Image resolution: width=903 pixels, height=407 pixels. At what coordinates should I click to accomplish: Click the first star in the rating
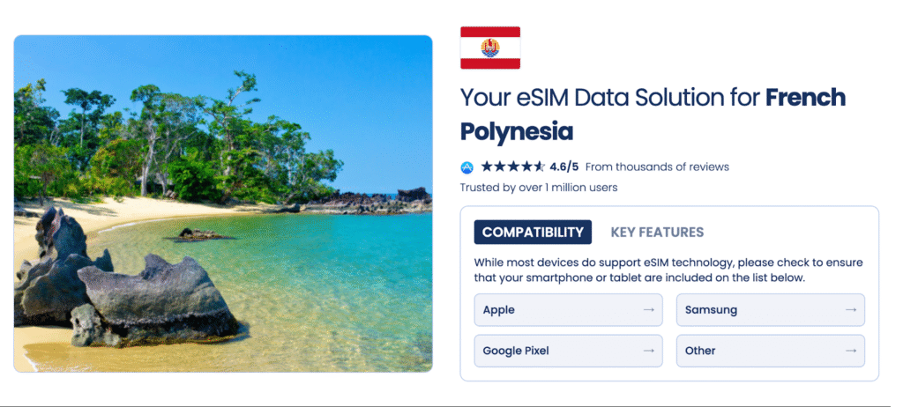coord(487,166)
